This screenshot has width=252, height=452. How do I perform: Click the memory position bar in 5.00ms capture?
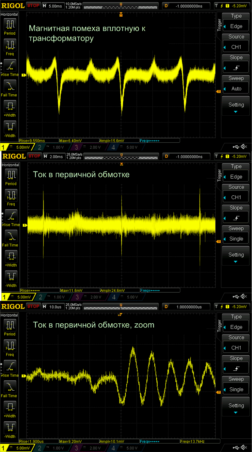[x=121, y=6]
